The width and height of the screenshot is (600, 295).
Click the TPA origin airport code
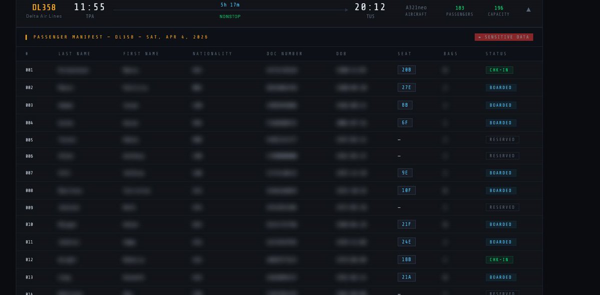(x=90, y=16)
